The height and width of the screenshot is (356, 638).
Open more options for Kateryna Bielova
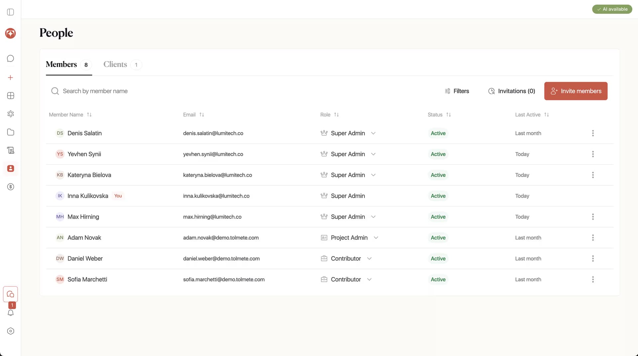pyautogui.click(x=593, y=175)
